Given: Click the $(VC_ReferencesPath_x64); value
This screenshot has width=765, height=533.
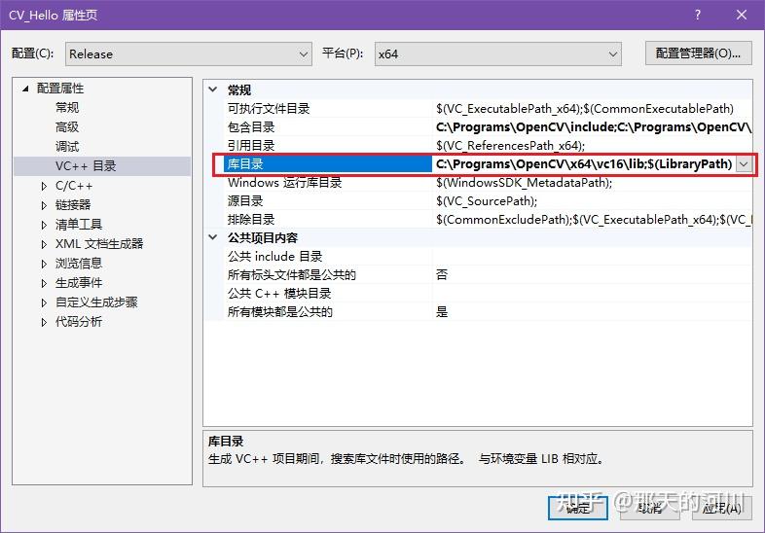Looking at the screenshot, I should (x=510, y=145).
